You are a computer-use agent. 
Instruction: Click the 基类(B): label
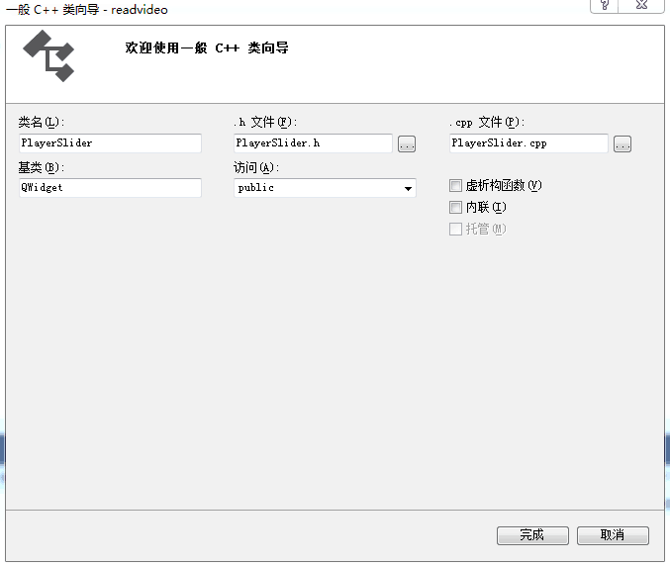point(41,167)
